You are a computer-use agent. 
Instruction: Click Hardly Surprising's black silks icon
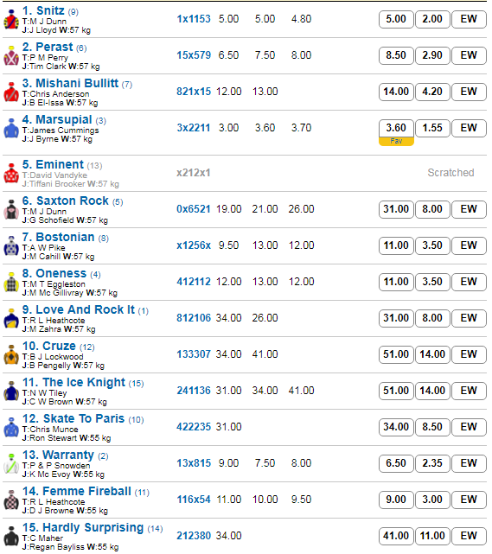coord(11,537)
